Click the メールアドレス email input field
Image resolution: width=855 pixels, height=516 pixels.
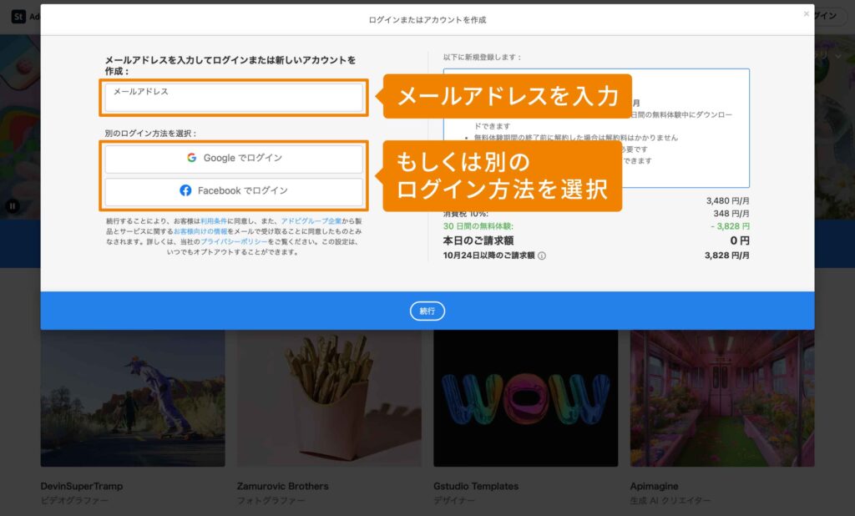point(234,98)
